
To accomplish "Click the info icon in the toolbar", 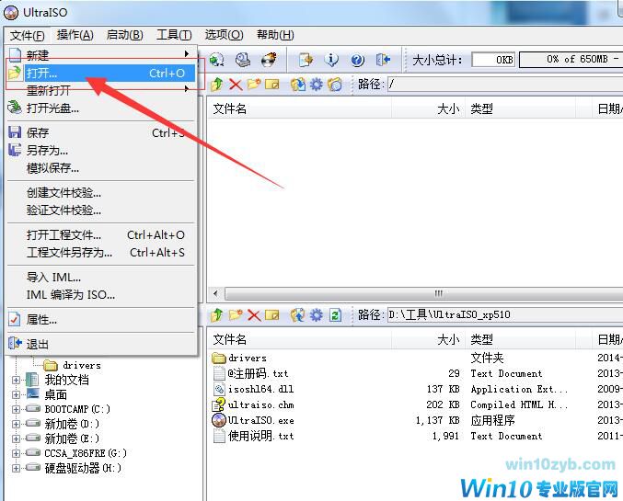I will (x=331, y=60).
